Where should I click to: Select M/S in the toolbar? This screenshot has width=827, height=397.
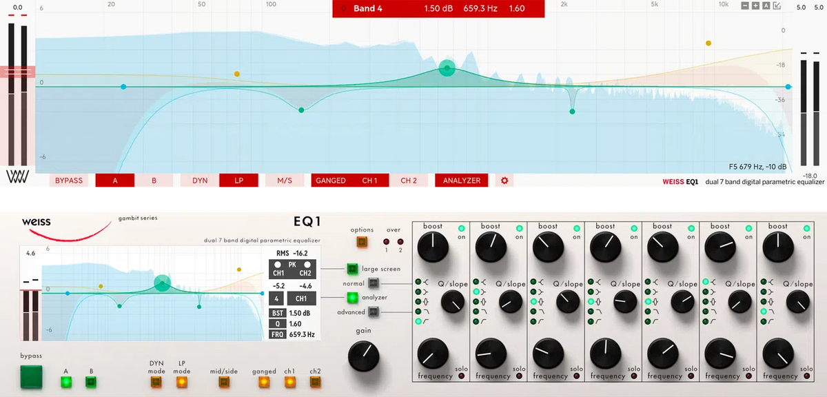(x=285, y=181)
